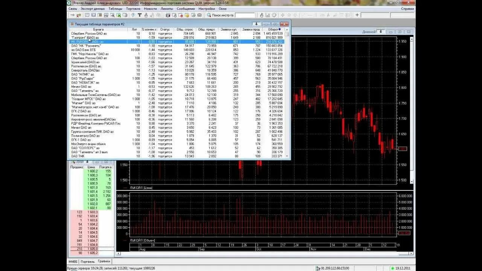Click the blue info circle toolbar icon
The height and width of the screenshot is (271, 482).
click(x=133, y=15)
